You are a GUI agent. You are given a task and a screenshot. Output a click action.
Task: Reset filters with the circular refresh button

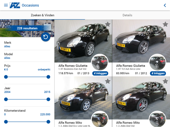46,37
